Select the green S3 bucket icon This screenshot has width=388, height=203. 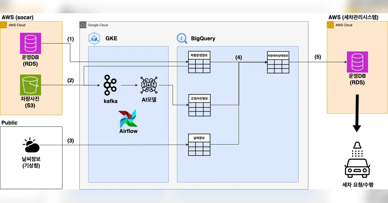pos(30,85)
